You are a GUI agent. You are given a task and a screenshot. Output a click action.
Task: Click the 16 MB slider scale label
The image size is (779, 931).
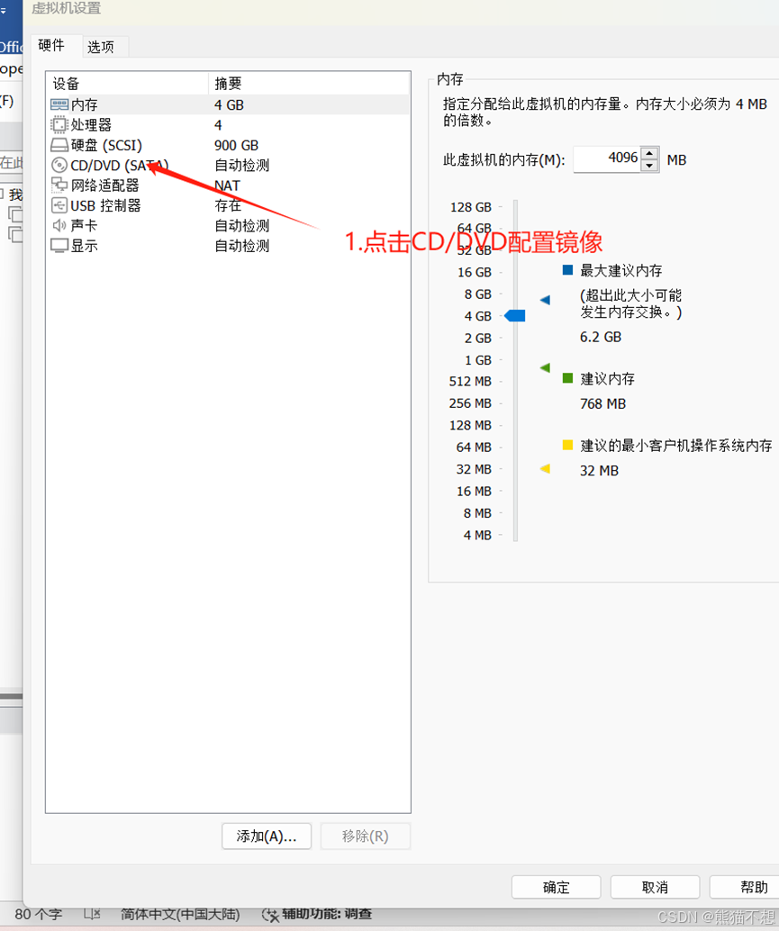[x=474, y=492]
